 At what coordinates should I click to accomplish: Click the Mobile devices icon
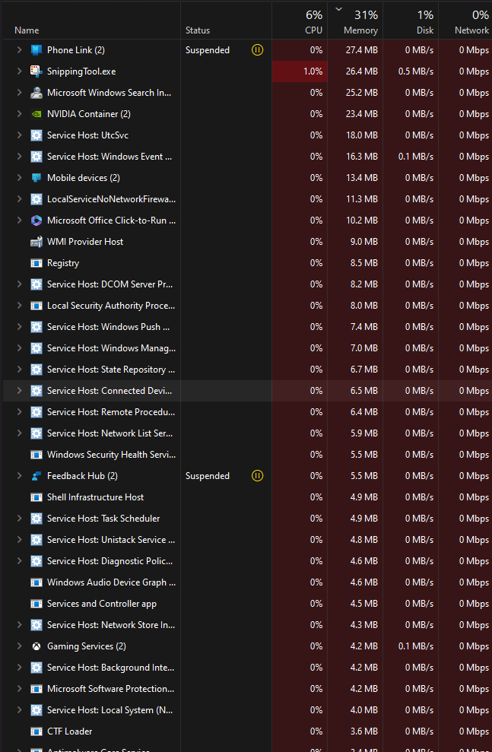point(37,178)
